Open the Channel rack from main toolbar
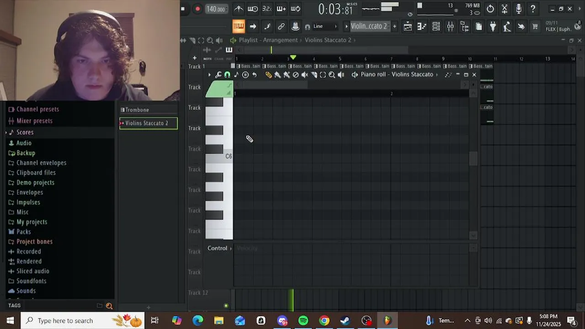 [x=436, y=27]
